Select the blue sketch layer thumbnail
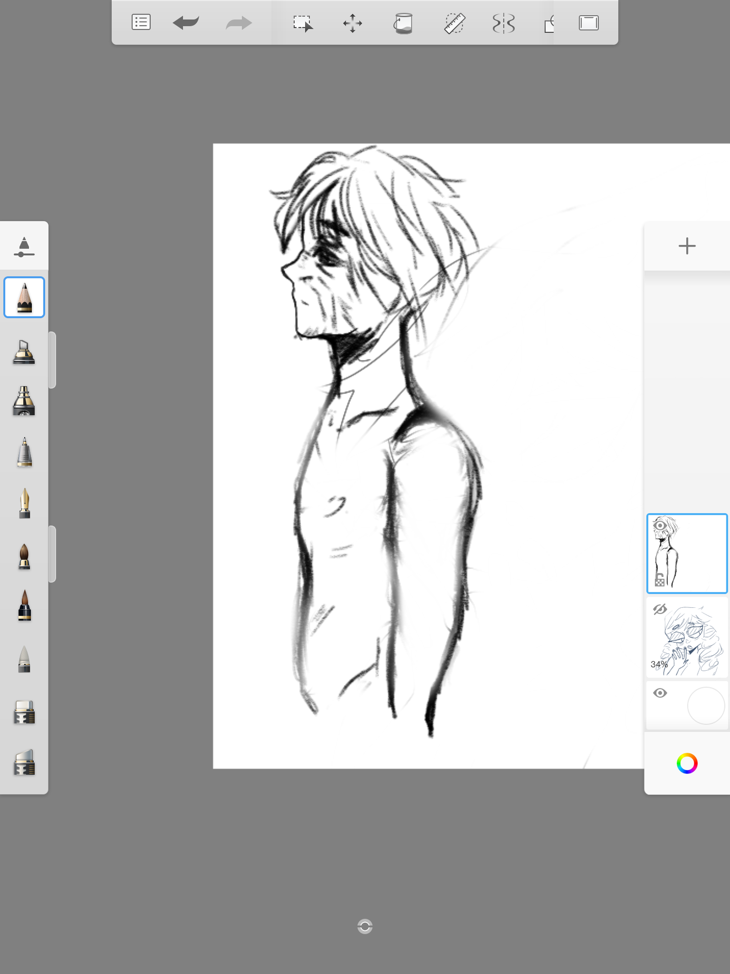730x974 pixels. [x=687, y=638]
